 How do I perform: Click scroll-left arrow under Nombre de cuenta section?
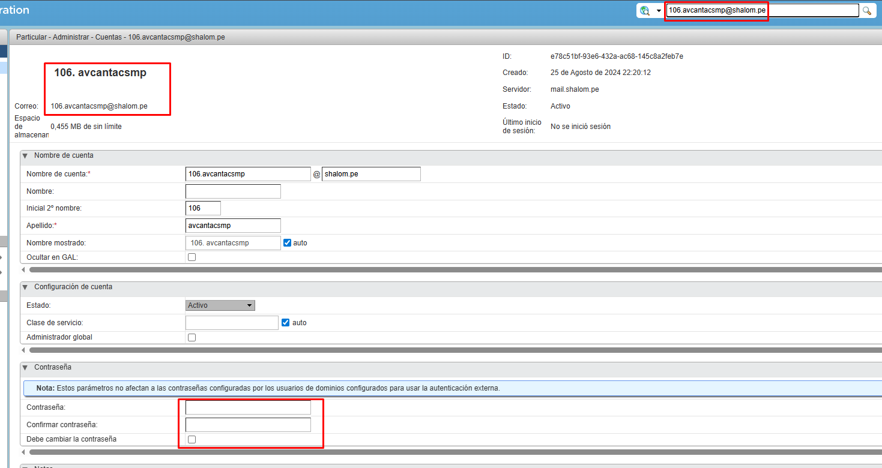[x=23, y=270]
